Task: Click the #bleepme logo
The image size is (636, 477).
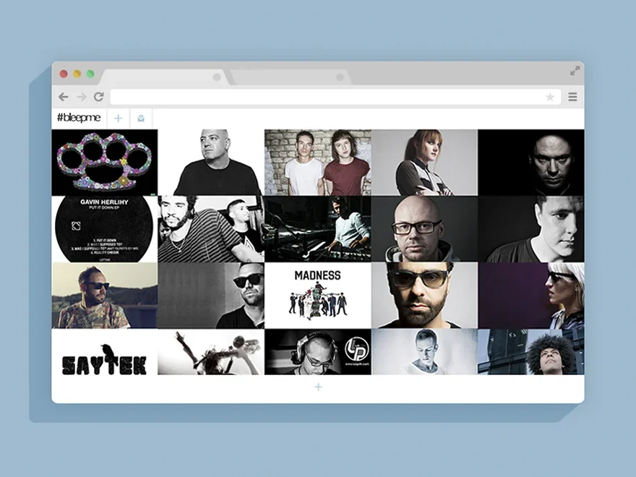Action: tap(79, 118)
